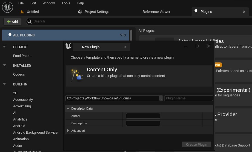This screenshot has height=152, width=252.
Task: Click the Create Plugin button
Action: click(197, 144)
